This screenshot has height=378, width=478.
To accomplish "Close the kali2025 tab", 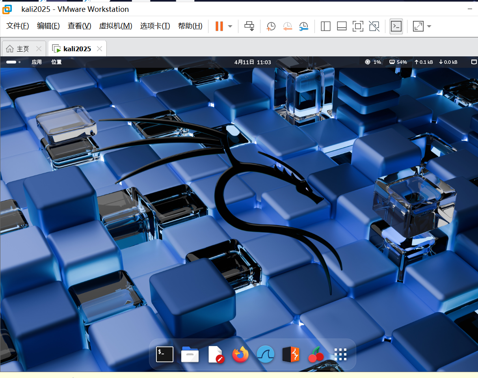I will [x=99, y=49].
